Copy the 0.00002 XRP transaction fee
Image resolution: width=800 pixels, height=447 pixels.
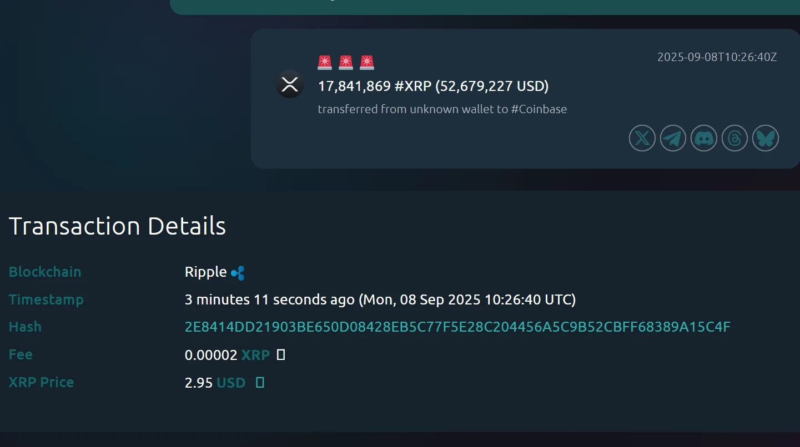point(281,354)
